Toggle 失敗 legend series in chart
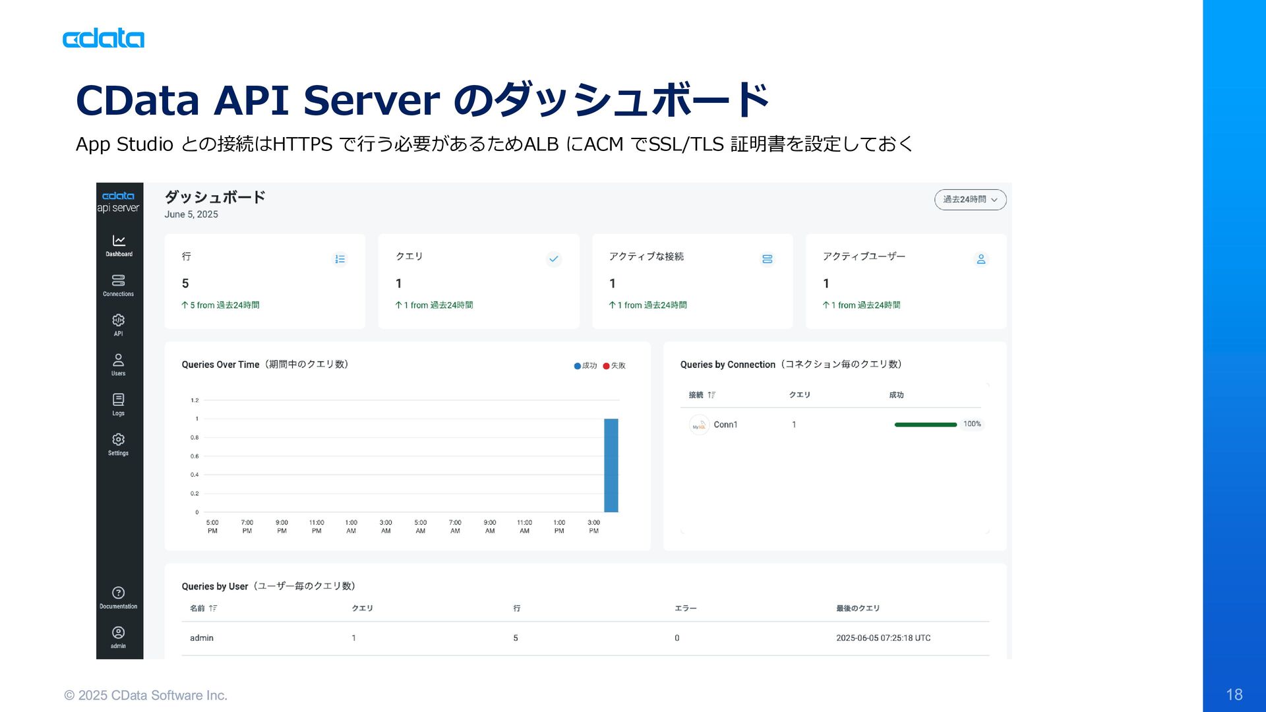 (x=615, y=366)
